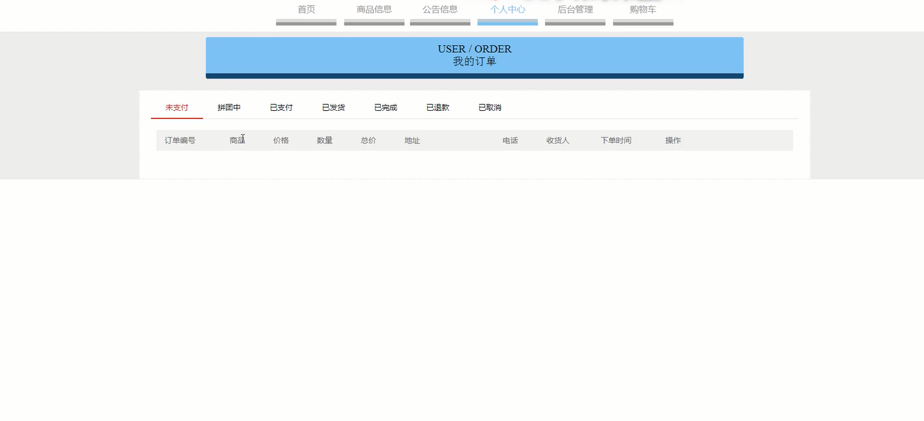Switch to the 已发货 orders tab
Screen dimensions: 924x421
[x=333, y=108]
